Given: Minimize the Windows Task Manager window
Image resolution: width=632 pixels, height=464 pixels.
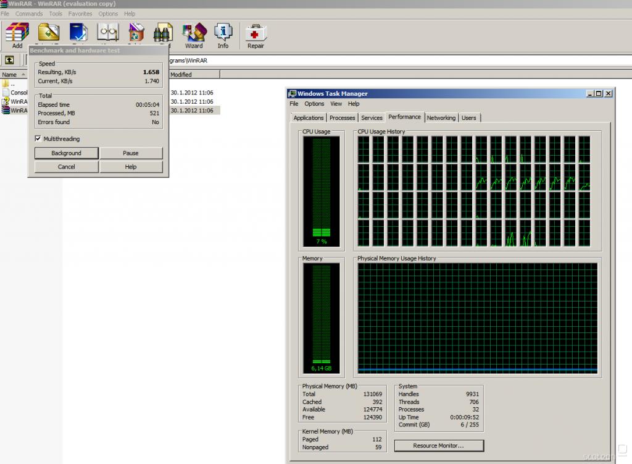Looking at the screenshot, I should pyautogui.click(x=590, y=93).
